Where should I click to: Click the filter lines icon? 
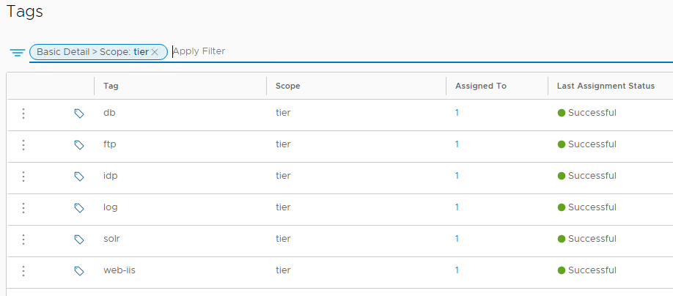(x=18, y=53)
